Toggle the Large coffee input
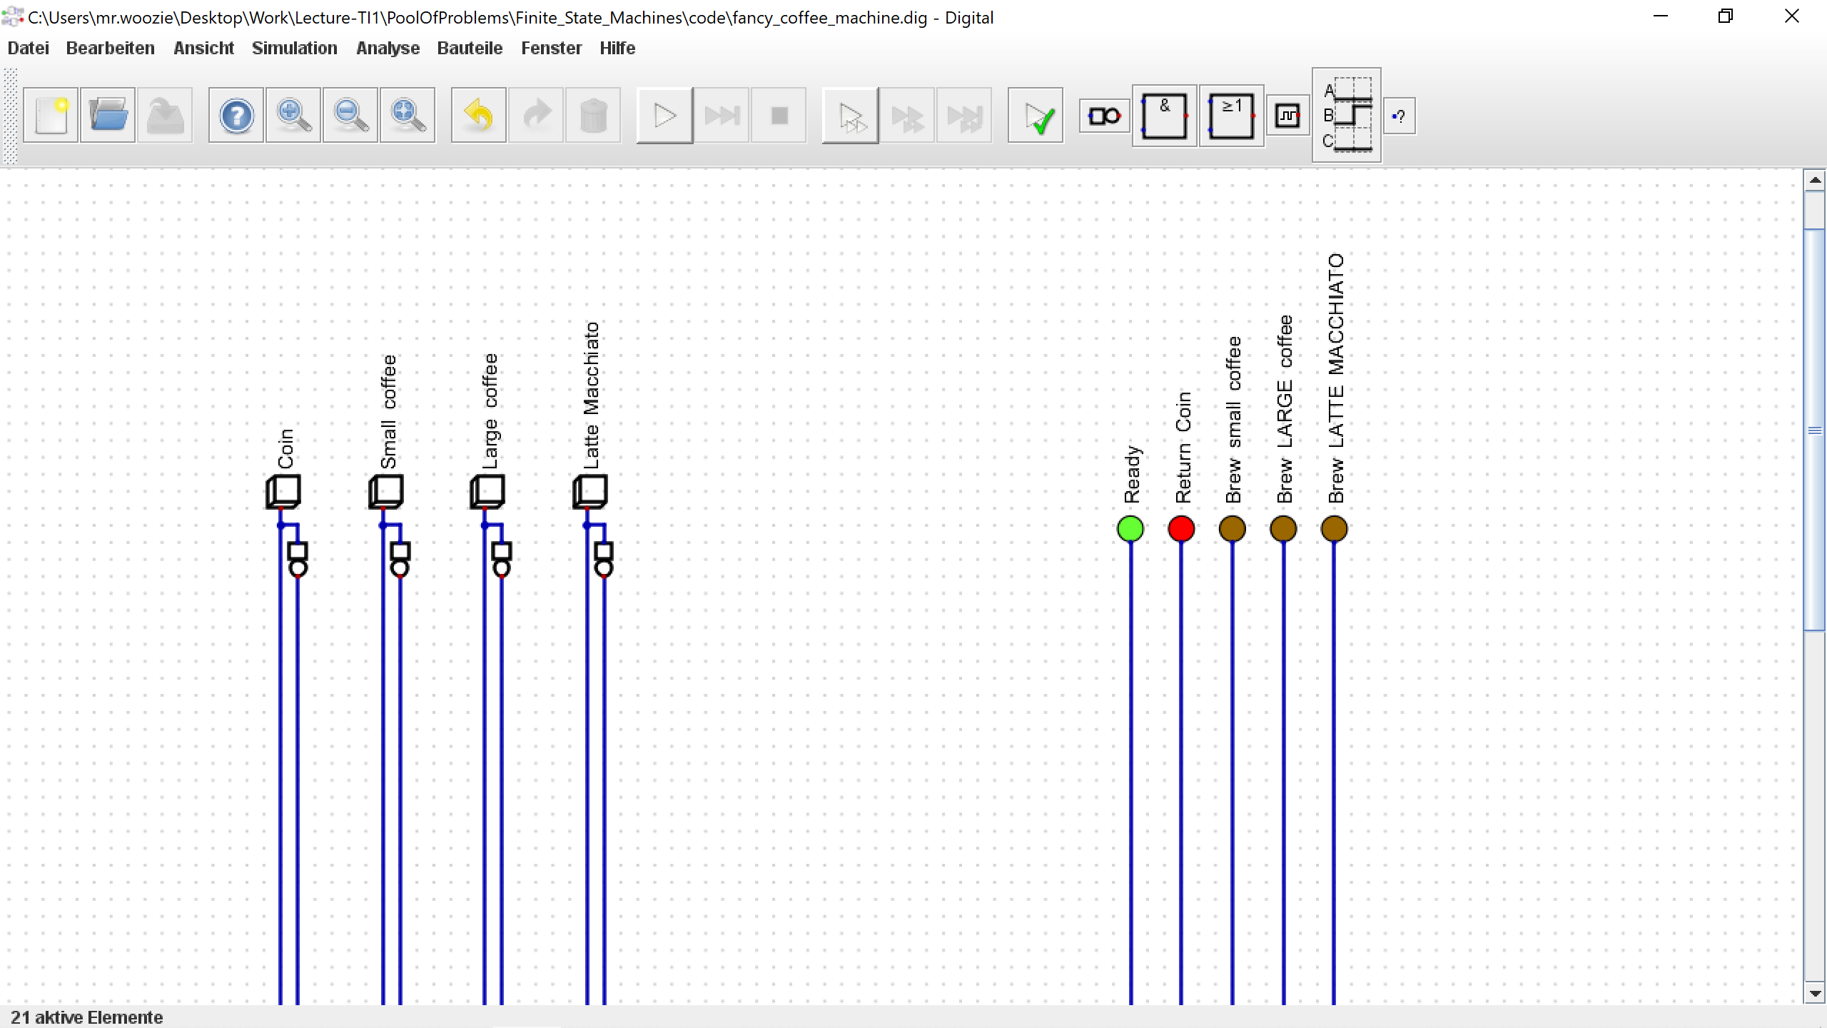Screen dimensions: 1827x1028 pyautogui.click(x=487, y=492)
